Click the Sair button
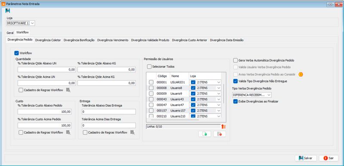The width and height of the screenshot is (344, 166). click(329, 158)
